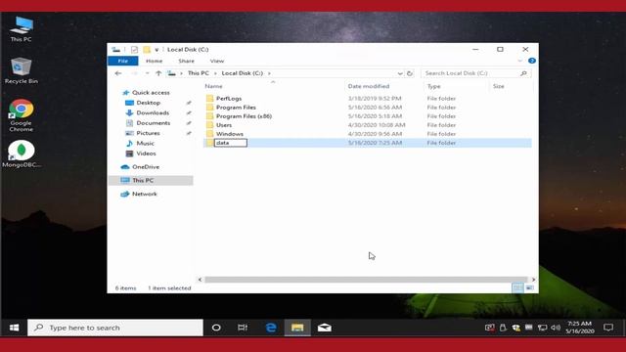Refresh the current folder view

click(410, 73)
